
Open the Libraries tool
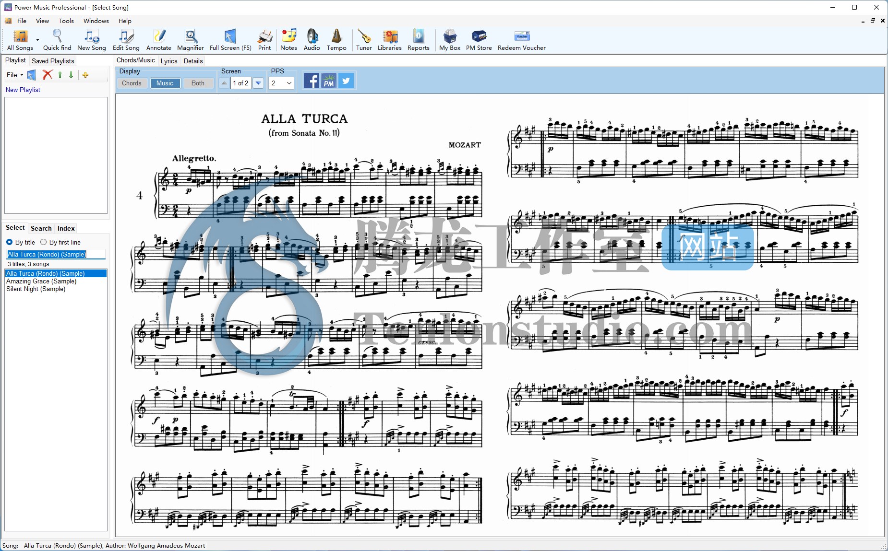[390, 40]
